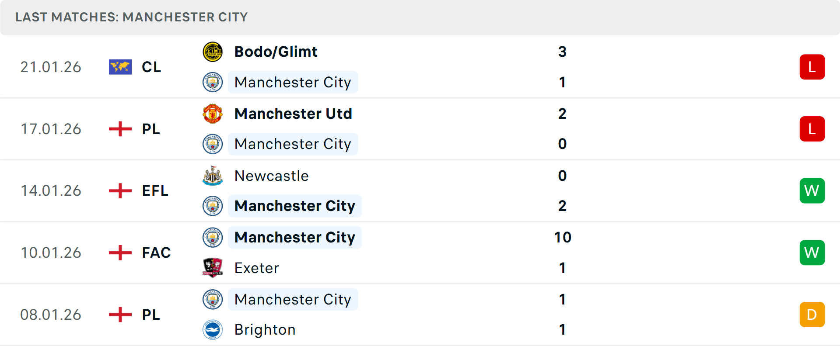Viewport: 840px width, 346px height.
Task: Click Manchester City crest in Exeter match
Action: coord(213,238)
